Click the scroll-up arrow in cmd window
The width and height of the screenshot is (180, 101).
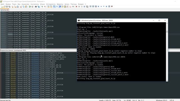coord(167,23)
